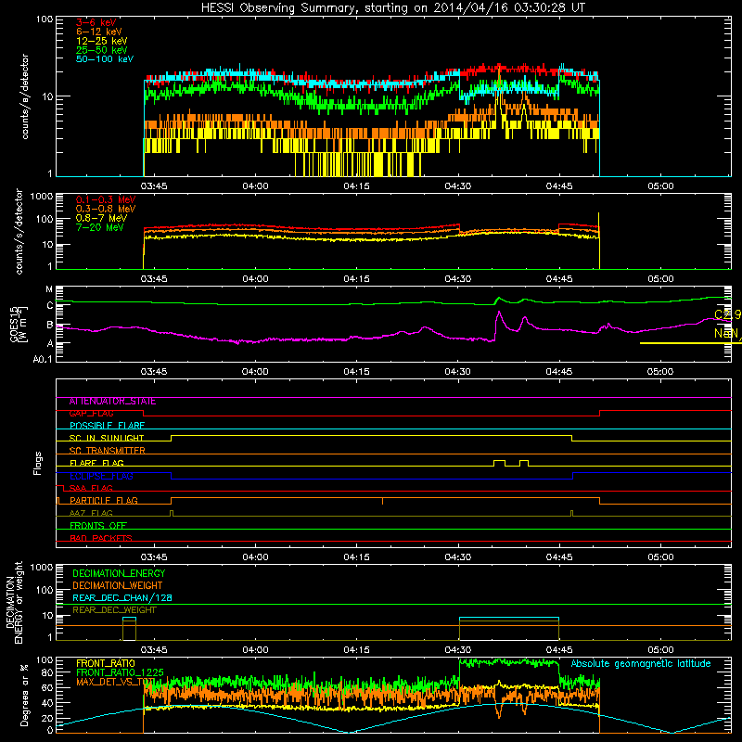Click the GOES15 axis label
This screenshot has width=742, height=742.
(14, 324)
